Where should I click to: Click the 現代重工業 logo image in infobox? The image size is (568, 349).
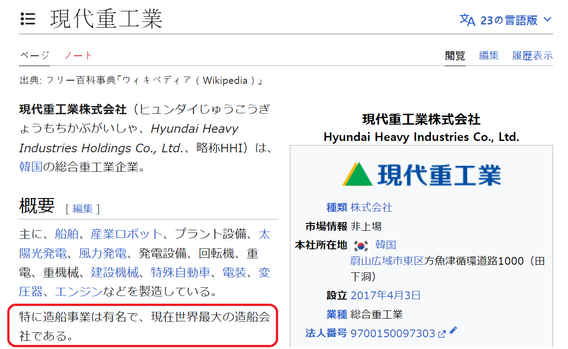(421, 174)
